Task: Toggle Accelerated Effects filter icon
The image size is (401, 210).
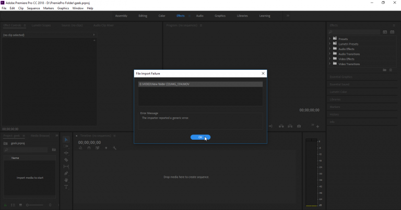Action: pyautogui.click(x=385, y=32)
